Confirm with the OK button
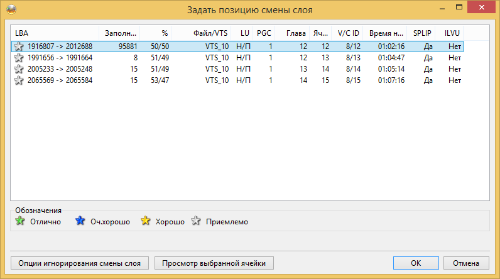 (x=416, y=263)
